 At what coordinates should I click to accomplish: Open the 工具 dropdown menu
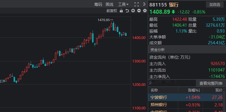point(123,5)
